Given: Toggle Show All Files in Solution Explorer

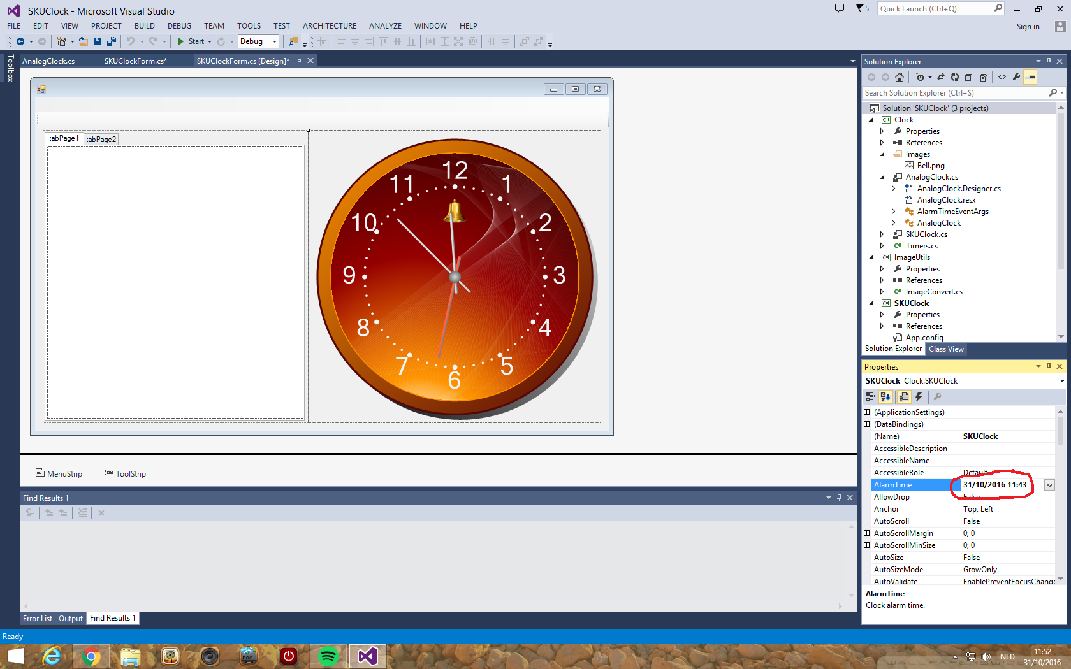Looking at the screenshot, I should coord(983,77).
